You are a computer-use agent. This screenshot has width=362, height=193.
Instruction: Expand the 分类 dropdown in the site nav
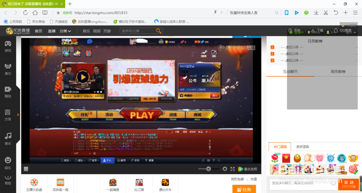tap(65, 31)
